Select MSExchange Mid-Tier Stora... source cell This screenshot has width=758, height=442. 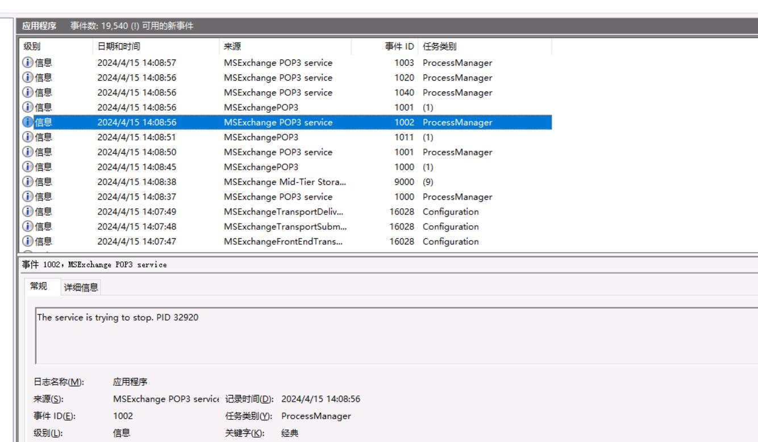(285, 182)
